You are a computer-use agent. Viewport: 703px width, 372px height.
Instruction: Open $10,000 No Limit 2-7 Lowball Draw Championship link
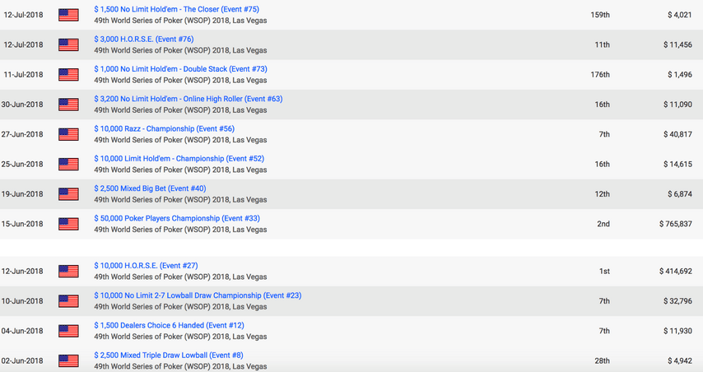pyautogui.click(x=198, y=295)
